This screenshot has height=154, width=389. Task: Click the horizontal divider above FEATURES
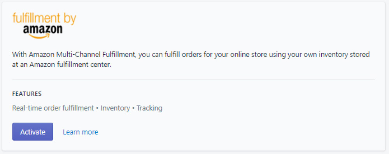193,80
